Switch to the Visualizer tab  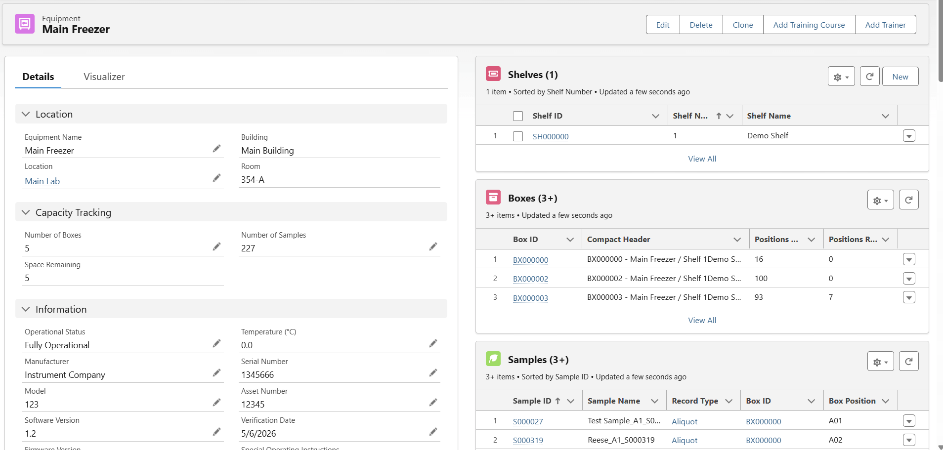point(104,77)
